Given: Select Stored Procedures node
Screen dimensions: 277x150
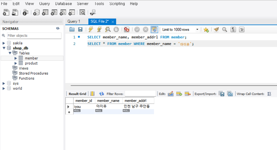Looking at the screenshot, I should click(34, 73).
